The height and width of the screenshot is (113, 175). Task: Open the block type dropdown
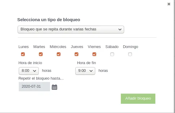tap(71, 30)
